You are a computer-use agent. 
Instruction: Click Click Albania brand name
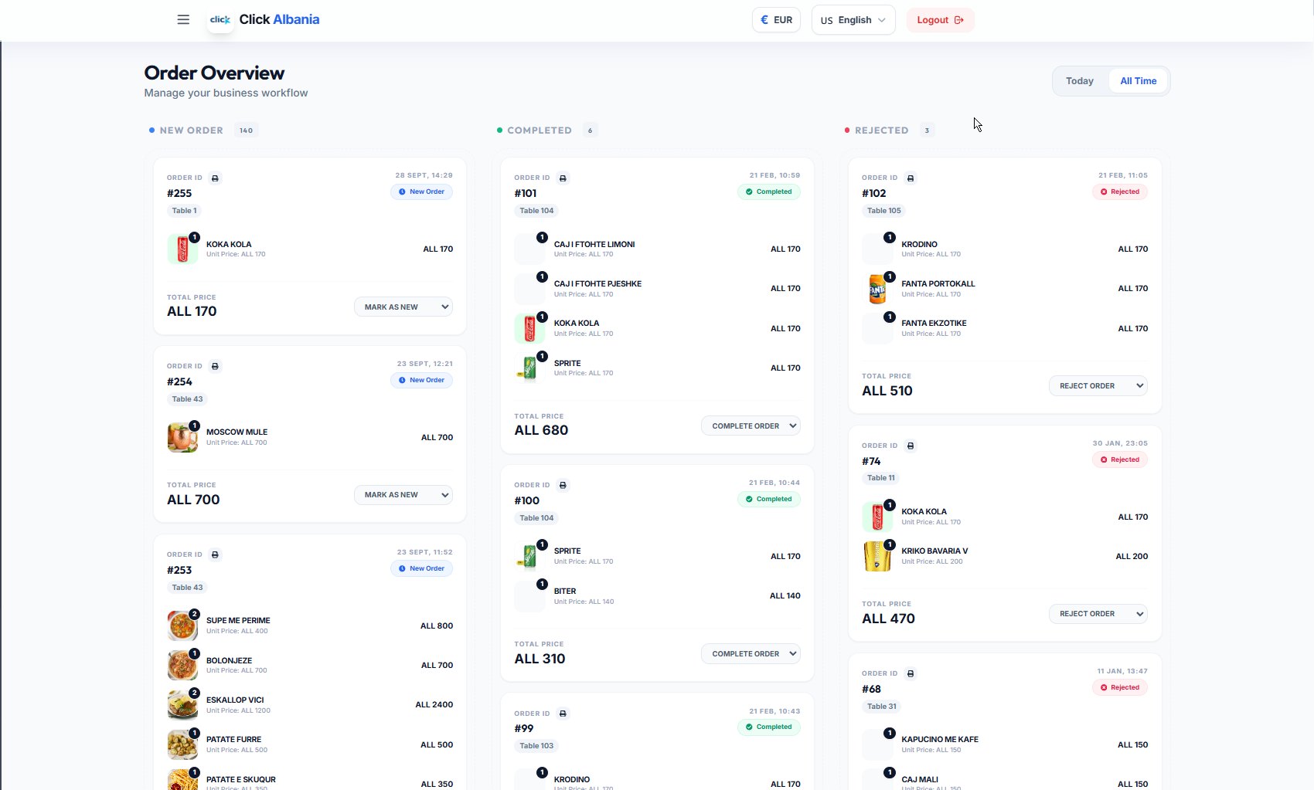click(279, 20)
